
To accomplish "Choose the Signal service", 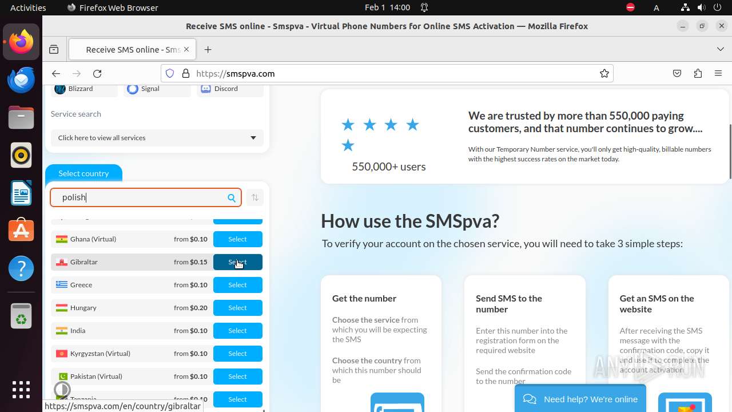I will click(157, 89).
